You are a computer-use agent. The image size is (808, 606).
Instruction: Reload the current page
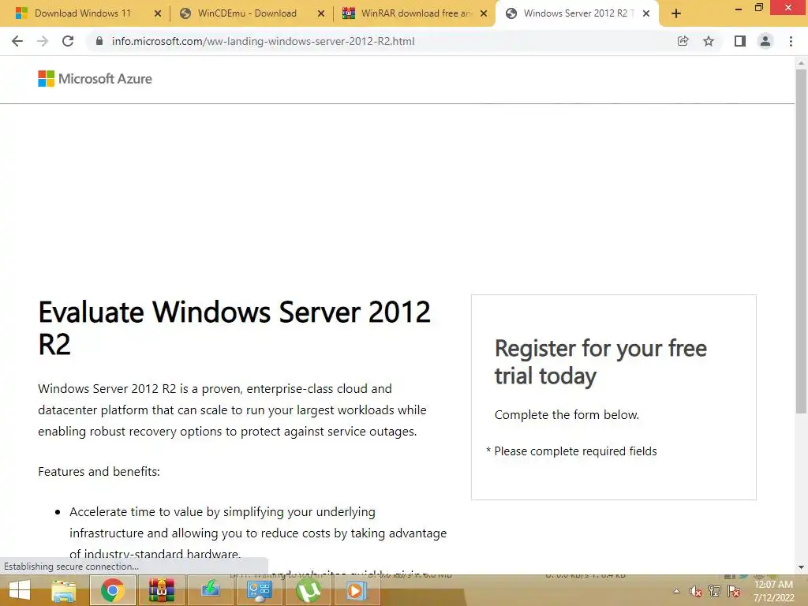coord(68,41)
